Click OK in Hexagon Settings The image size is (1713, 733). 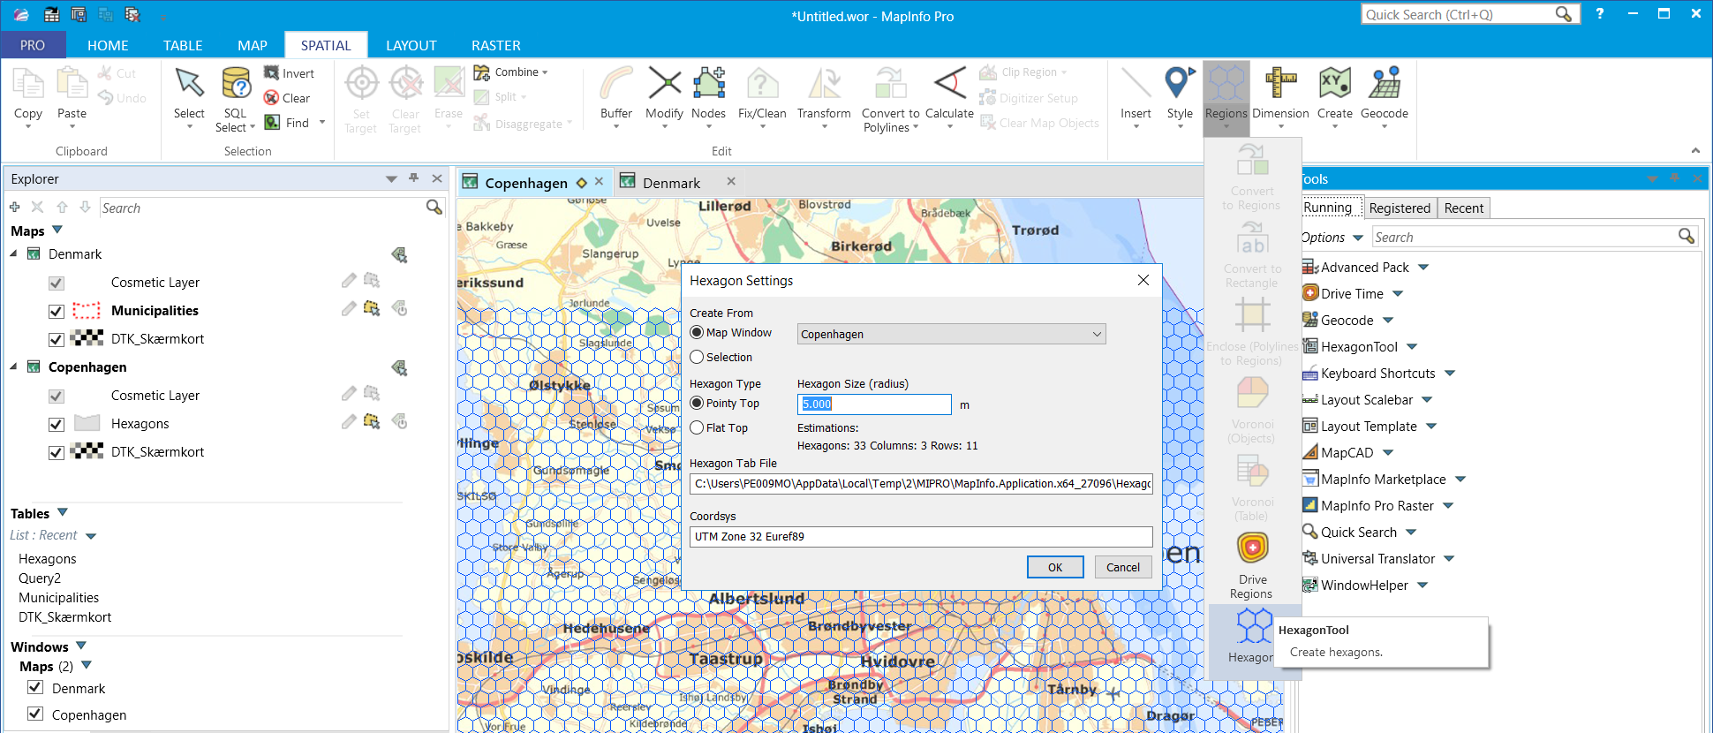pyautogui.click(x=1055, y=567)
